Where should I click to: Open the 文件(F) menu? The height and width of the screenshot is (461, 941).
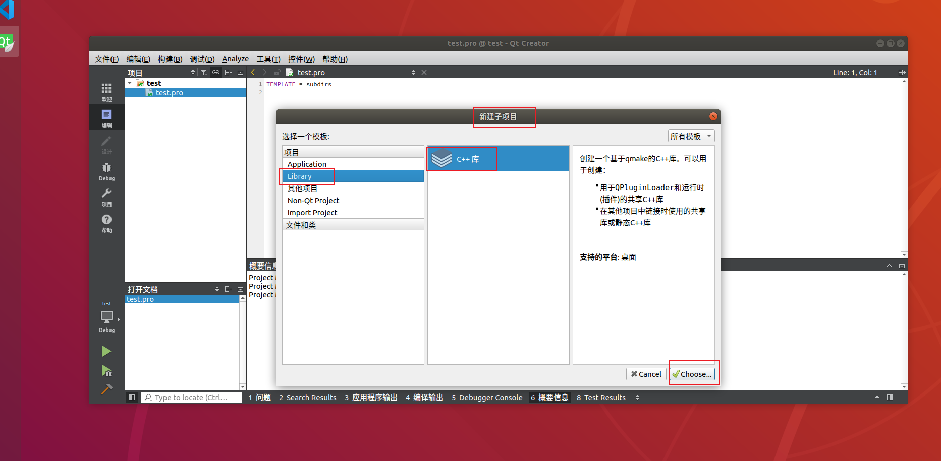pos(106,59)
